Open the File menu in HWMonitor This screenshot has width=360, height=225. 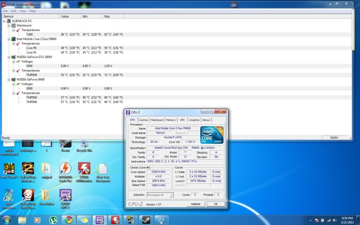pyautogui.click(x=6, y=11)
